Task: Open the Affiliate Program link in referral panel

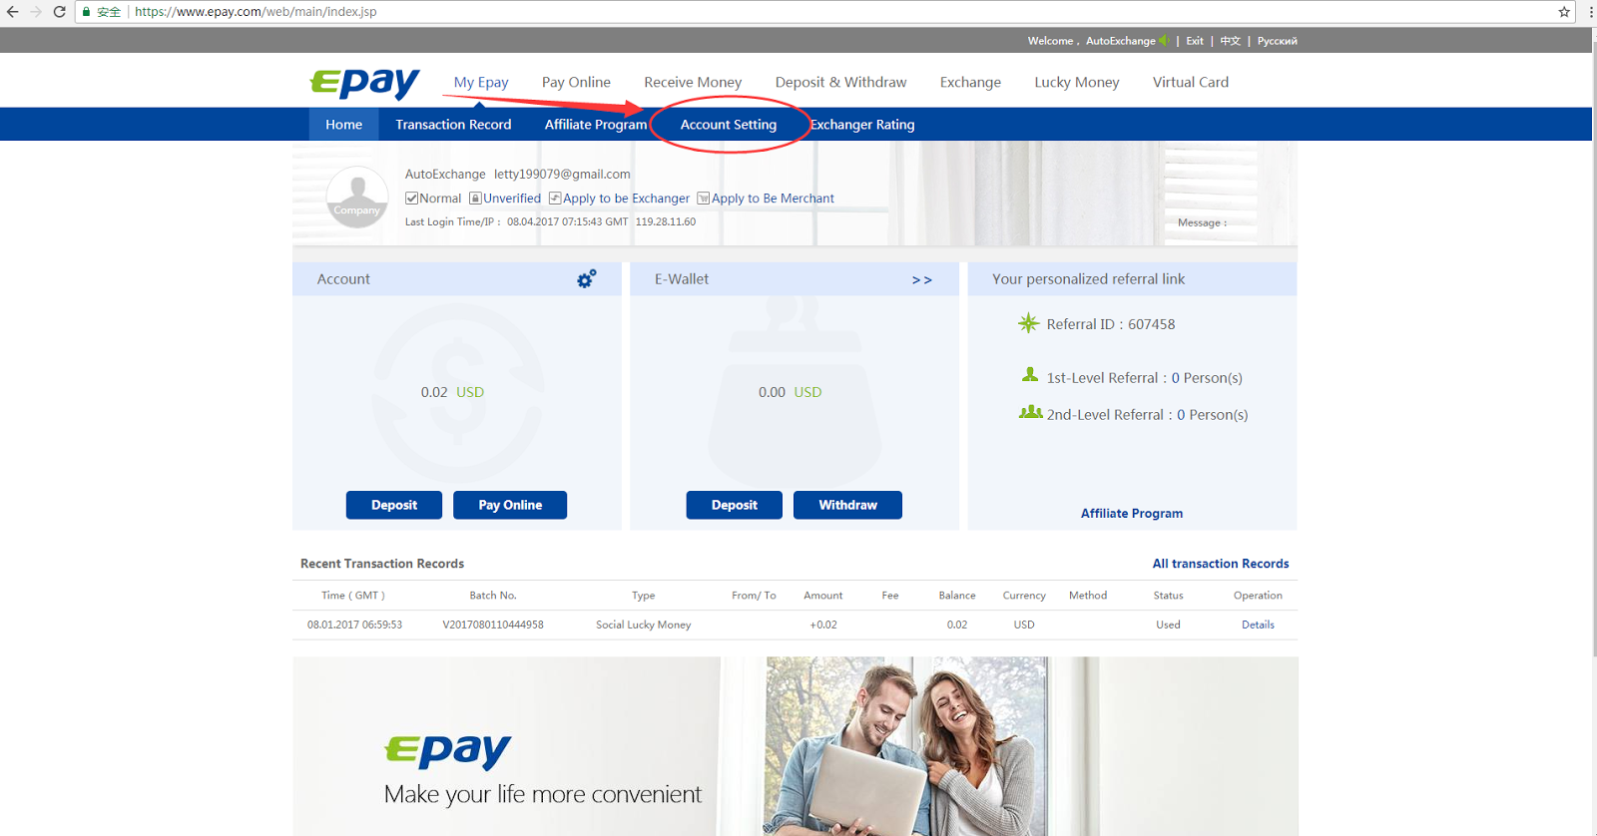Action: pos(1132,513)
